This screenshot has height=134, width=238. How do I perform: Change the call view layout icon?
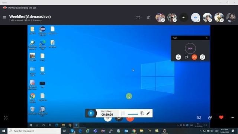(138, 17)
